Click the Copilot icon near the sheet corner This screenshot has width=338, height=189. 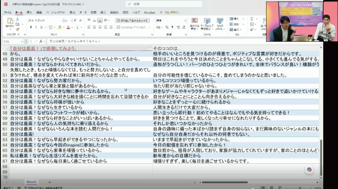pos(309,170)
